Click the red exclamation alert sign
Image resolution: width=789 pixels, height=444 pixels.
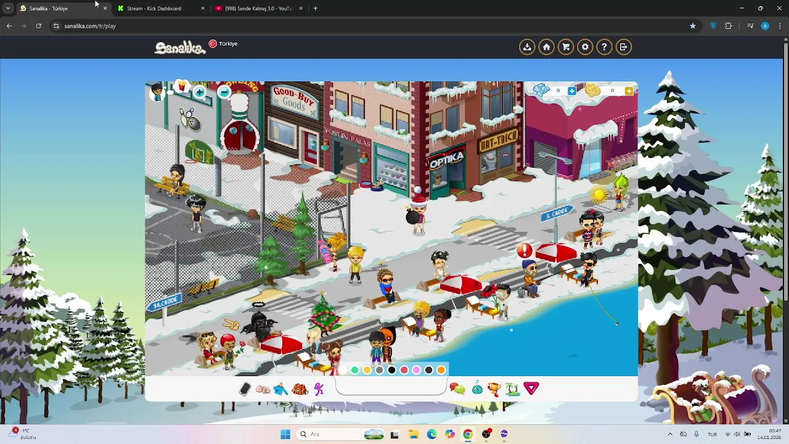click(x=525, y=250)
